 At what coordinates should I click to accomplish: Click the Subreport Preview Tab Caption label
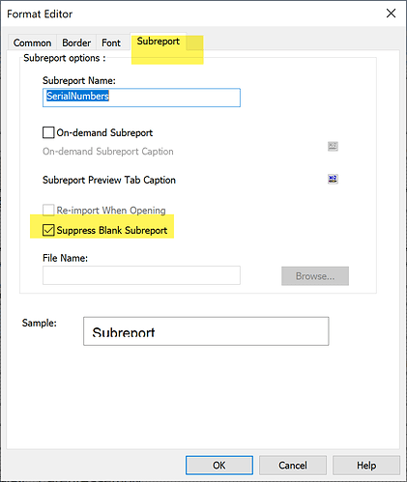click(x=109, y=180)
